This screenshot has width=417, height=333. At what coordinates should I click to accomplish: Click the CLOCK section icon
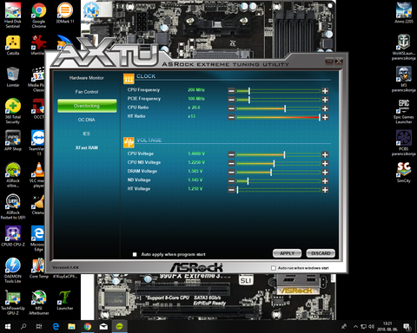click(129, 78)
